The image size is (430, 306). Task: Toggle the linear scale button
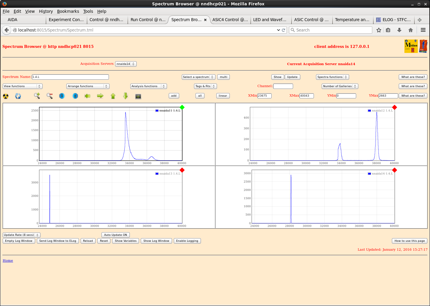pos(223,96)
